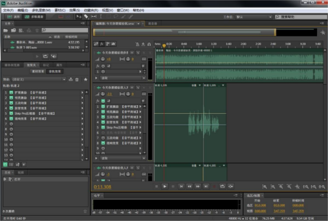The height and width of the screenshot is (221, 328).
Task: Click the favorite star icon in effects rack
Action: pyautogui.click(x=85, y=80)
